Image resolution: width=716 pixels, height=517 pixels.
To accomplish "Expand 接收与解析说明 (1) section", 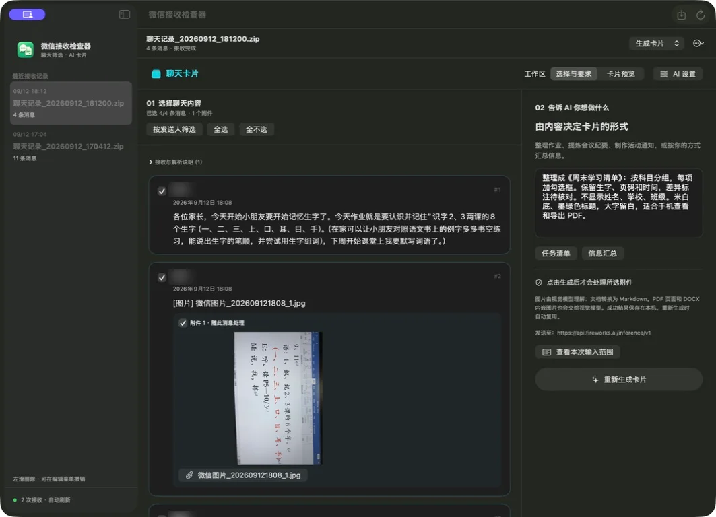I will [x=176, y=162].
